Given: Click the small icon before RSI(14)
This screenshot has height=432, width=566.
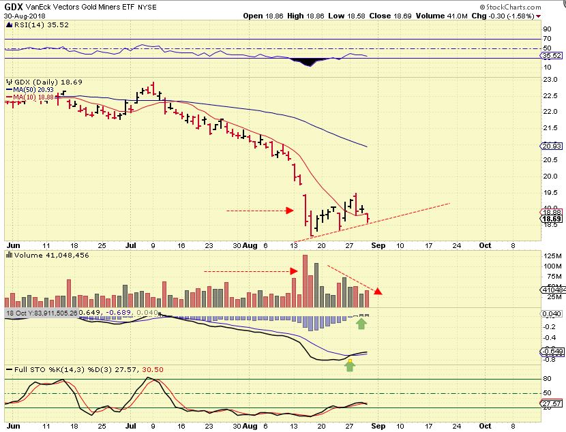Looking at the screenshot, I should (x=10, y=25).
